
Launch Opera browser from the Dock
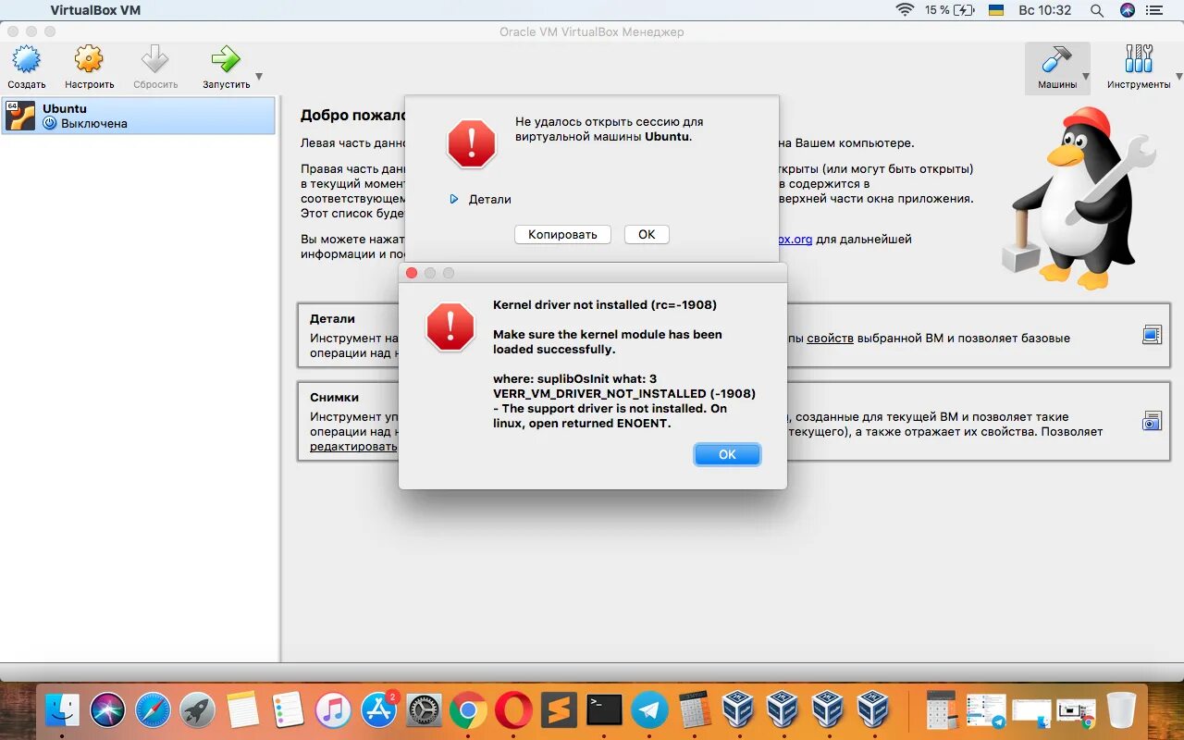click(513, 709)
